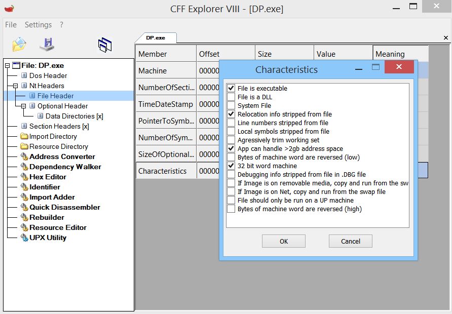Click the Section Headers node icon
The image size is (452, 314).
pos(24,126)
